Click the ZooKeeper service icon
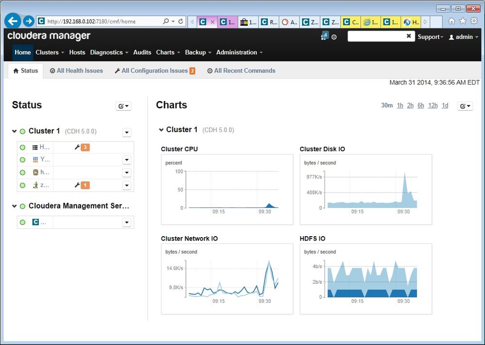 tap(35, 185)
